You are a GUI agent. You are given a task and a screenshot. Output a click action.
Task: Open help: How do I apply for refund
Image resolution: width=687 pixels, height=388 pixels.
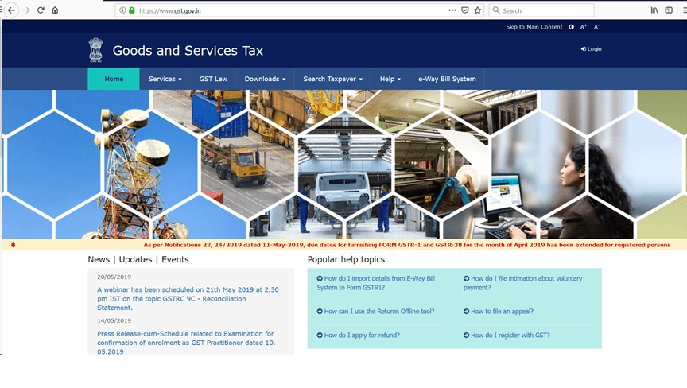click(x=358, y=335)
